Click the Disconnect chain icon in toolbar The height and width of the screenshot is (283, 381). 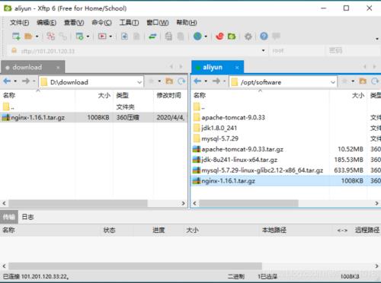tap(62, 37)
